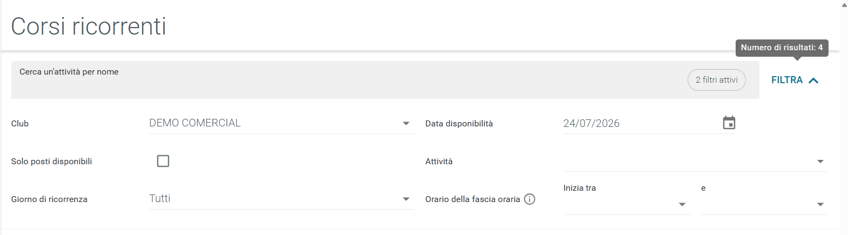Expand the Attività dropdown
Image resolution: width=848 pixels, height=235 pixels.
coord(696,161)
